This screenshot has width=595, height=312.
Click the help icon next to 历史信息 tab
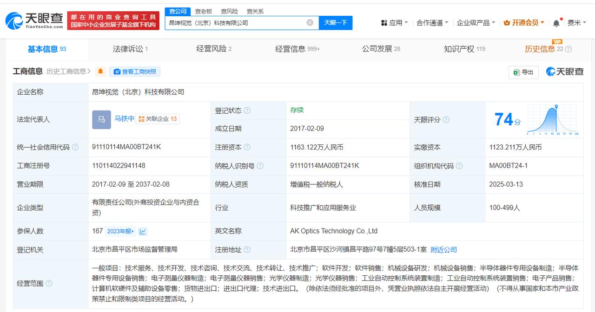point(568,49)
